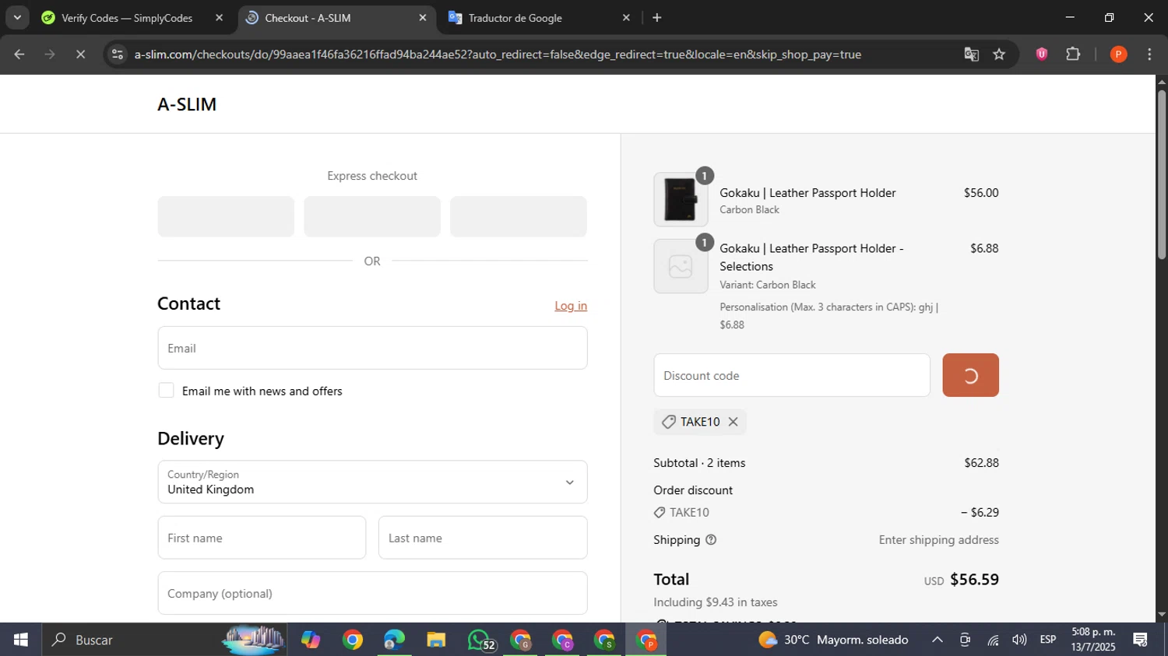This screenshot has height=656, width=1168.
Task: Click the Apply discount button
Action: tap(970, 375)
